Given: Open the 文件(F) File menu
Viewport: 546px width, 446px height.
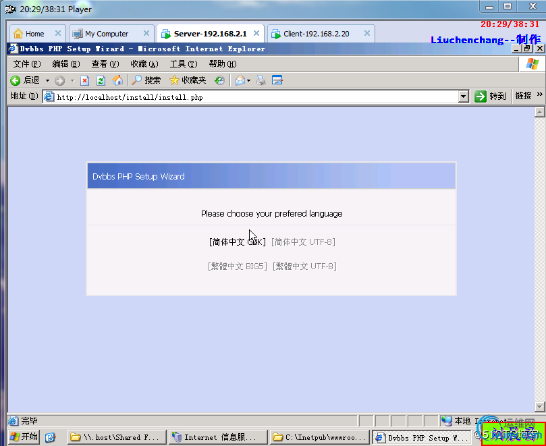Looking at the screenshot, I should coord(27,64).
